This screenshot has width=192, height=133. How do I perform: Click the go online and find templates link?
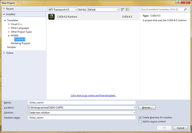(93, 95)
